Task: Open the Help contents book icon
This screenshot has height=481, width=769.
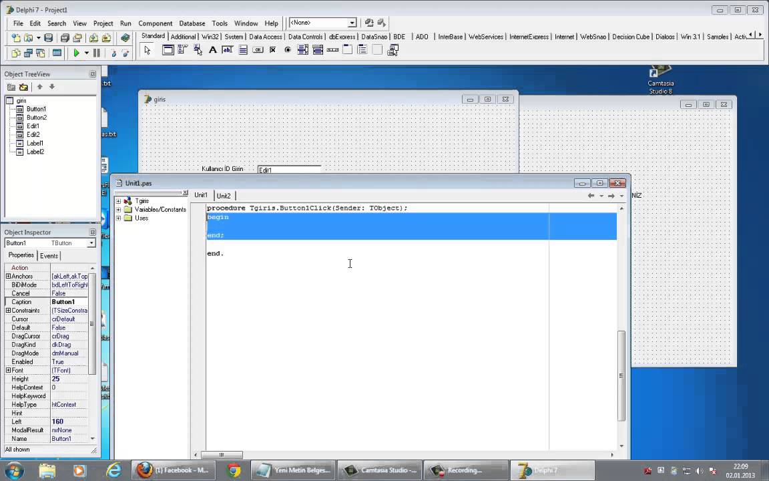Action: pyautogui.click(x=125, y=38)
